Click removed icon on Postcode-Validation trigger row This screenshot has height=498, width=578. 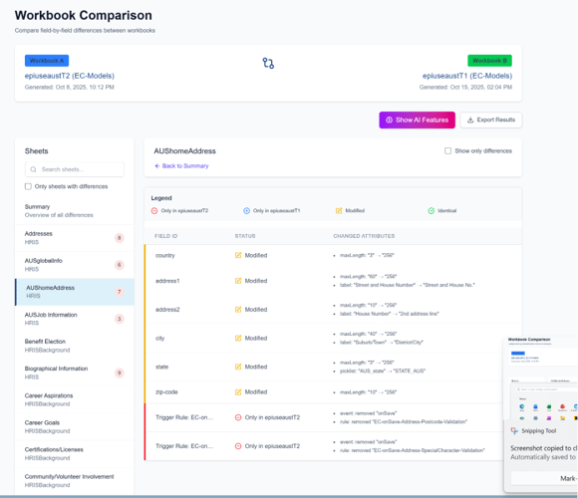point(238,417)
